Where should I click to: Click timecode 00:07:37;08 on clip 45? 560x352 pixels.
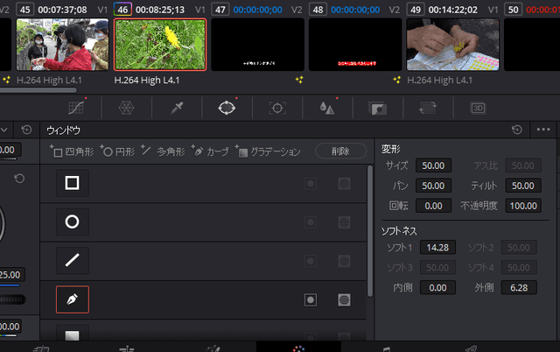coord(62,10)
